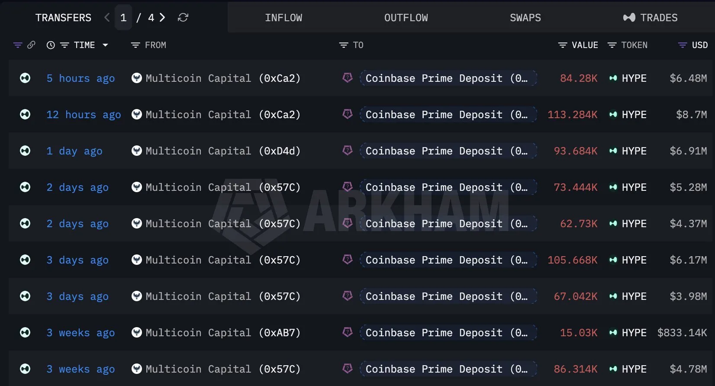Open the VALUE column filter

point(563,45)
